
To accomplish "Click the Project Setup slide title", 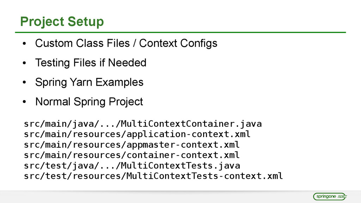I will pos(62,22).
